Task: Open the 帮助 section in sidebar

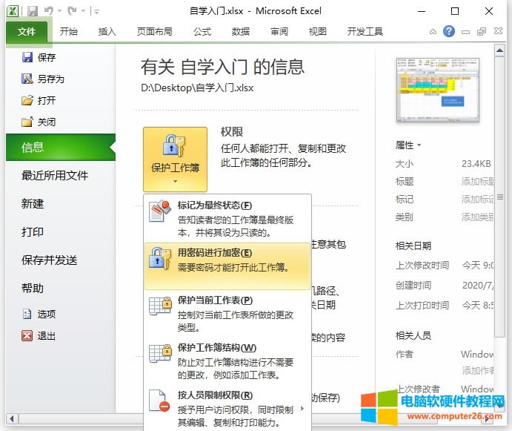Action: coord(33,288)
